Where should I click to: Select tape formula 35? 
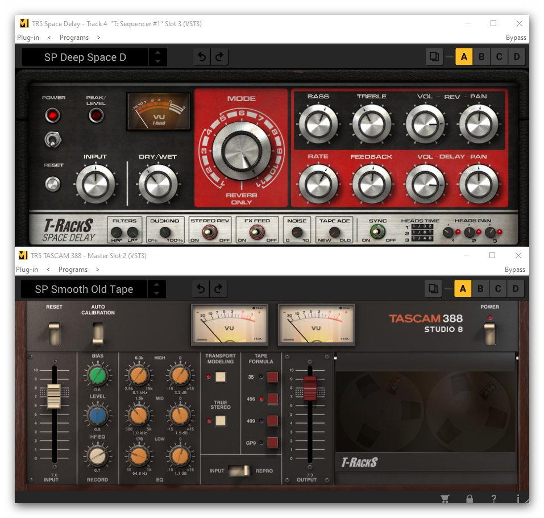[x=273, y=377]
